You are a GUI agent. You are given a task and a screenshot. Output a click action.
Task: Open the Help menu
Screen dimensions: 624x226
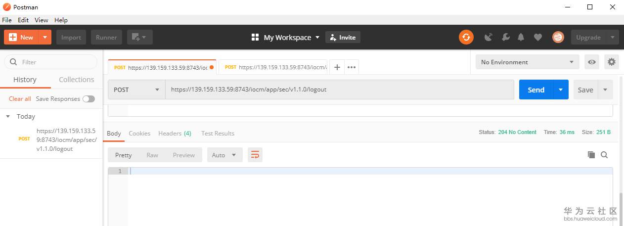[x=61, y=20]
